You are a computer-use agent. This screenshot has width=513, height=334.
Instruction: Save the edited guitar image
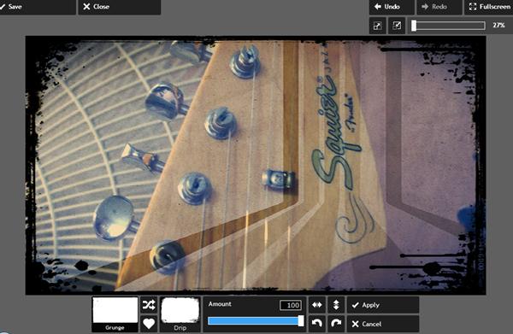(37, 7)
